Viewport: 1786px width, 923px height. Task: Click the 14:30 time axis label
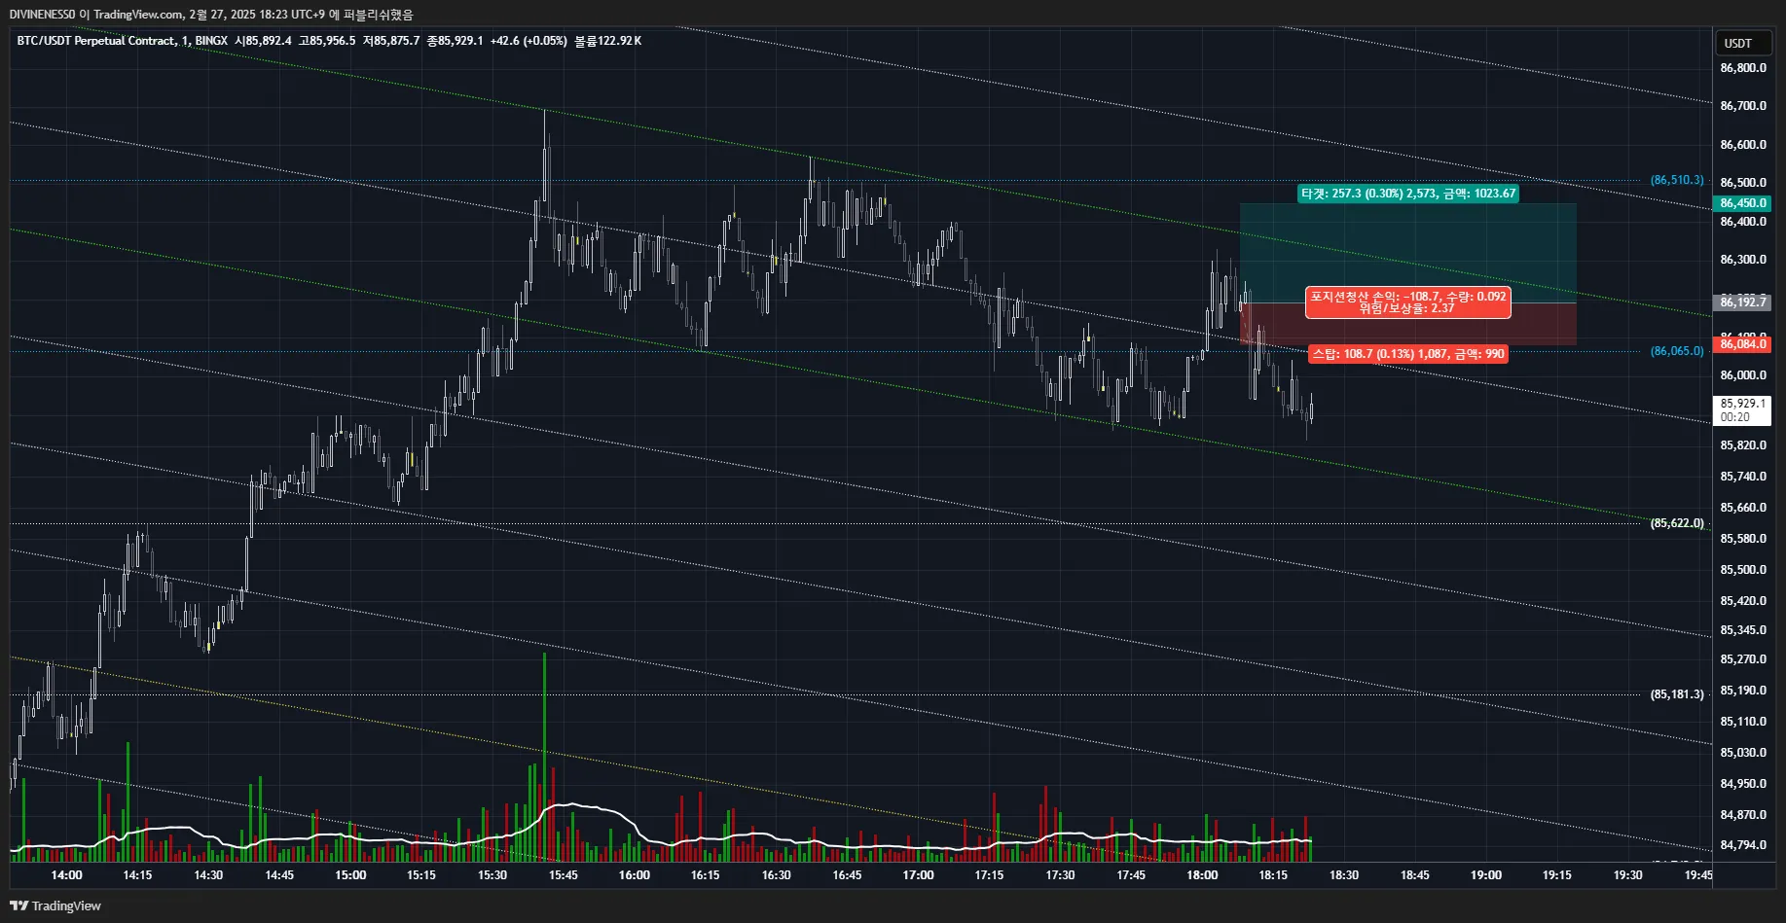coord(208,875)
